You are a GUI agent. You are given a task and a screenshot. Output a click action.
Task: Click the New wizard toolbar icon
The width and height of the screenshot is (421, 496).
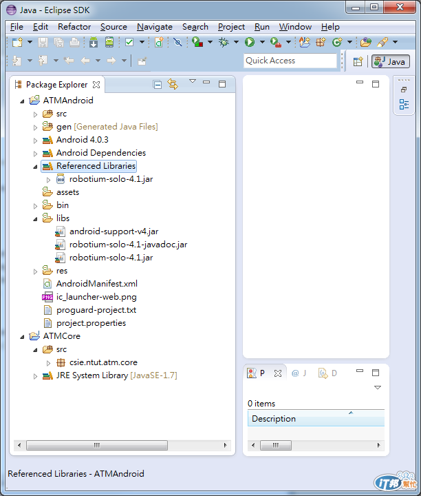(17, 42)
